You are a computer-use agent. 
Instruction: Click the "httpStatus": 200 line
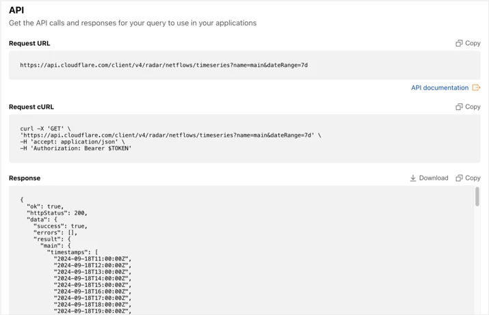pyautogui.click(x=57, y=213)
